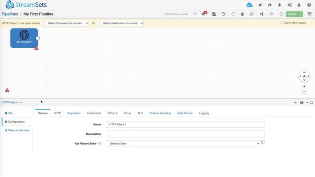Expand the Start button dropdown arrow
Screen dimensions: 315x177
pyautogui.click(x=300, y=14)
